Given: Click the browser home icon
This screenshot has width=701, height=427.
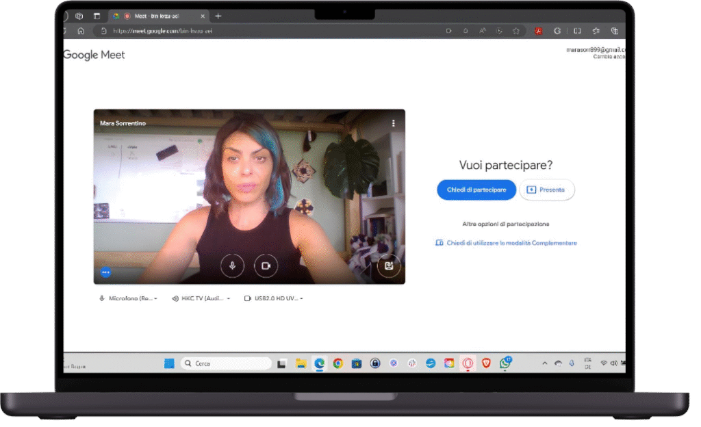Looking at the screenshot, I should coord(81,31).
